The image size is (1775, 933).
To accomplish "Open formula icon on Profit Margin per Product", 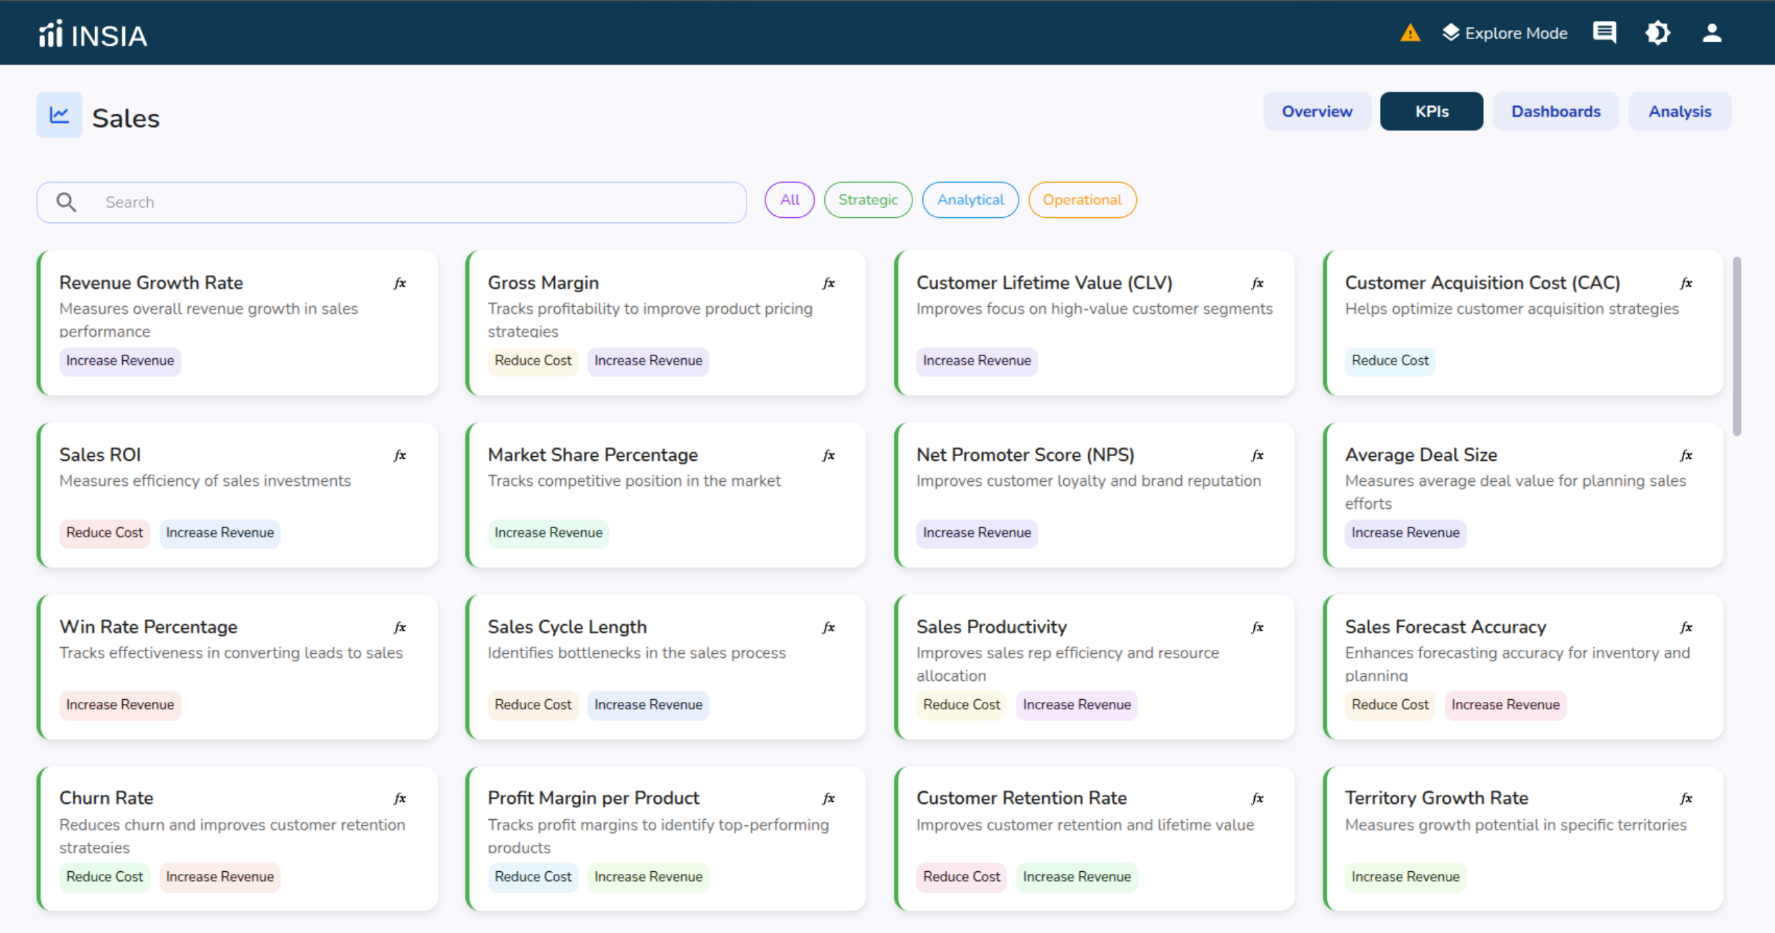I will click(828, 798).
